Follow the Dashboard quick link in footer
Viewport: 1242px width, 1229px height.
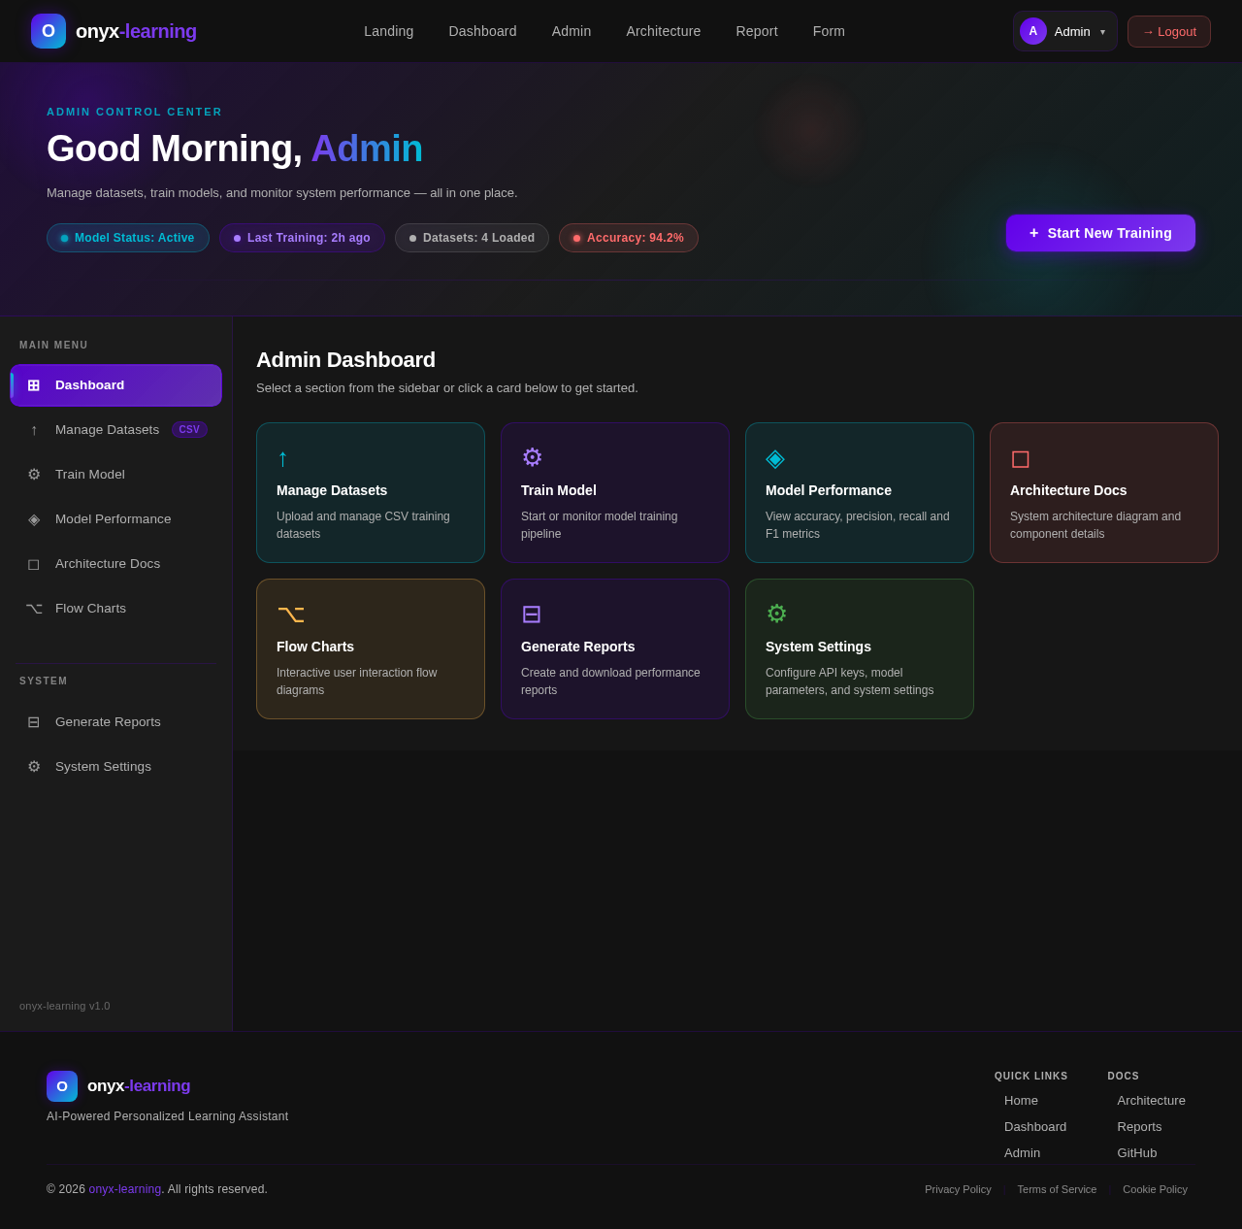[1035, 1126]
